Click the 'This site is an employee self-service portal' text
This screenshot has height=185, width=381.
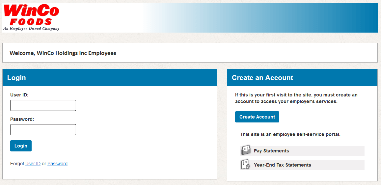[x=290, y=134]
